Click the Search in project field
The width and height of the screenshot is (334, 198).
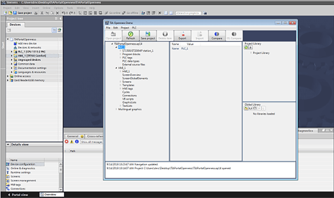click(188, 13)
